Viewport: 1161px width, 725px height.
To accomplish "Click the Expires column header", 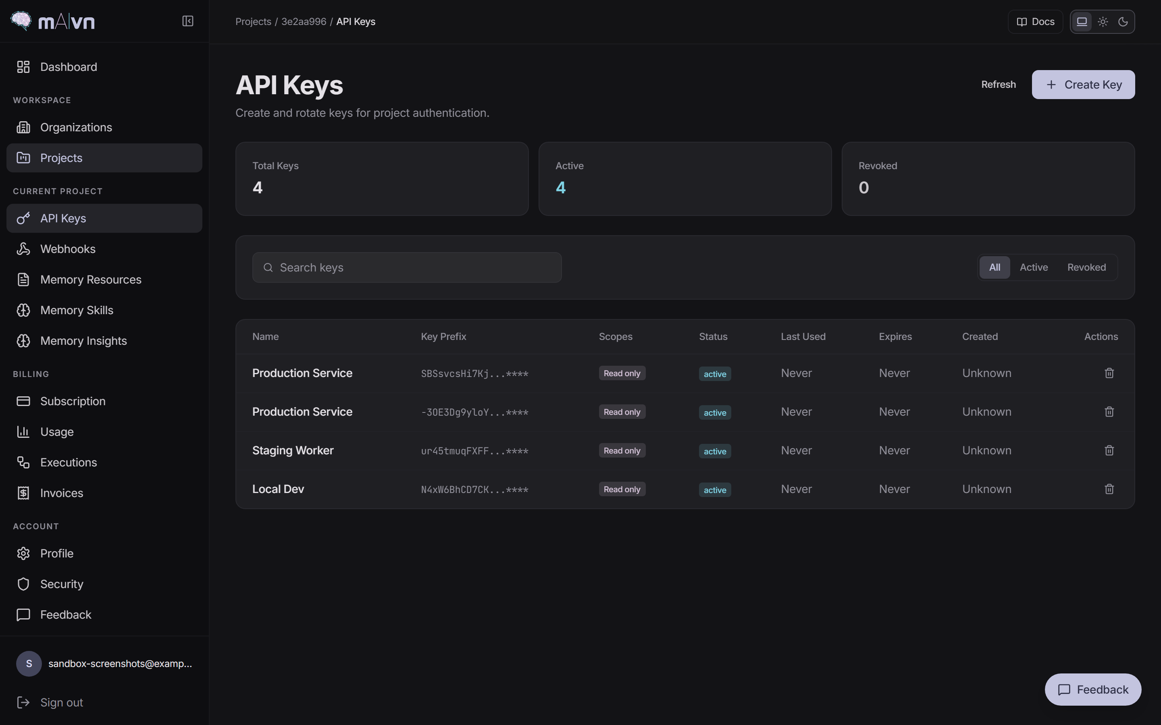I will 895,337.
